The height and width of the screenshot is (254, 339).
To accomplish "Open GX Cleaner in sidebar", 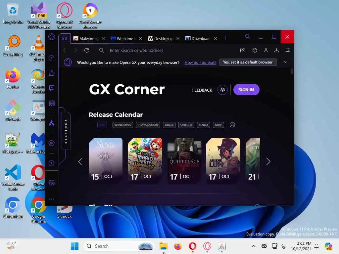I will point(52,73).
